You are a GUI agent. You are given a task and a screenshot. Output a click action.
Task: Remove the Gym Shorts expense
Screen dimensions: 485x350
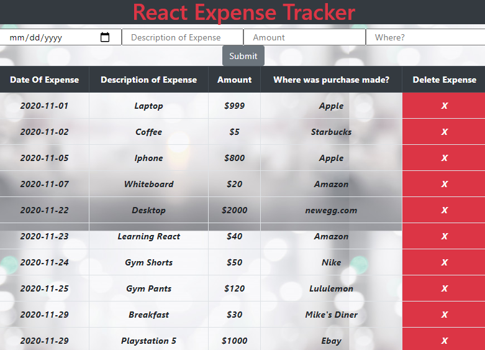pos(444,262)
